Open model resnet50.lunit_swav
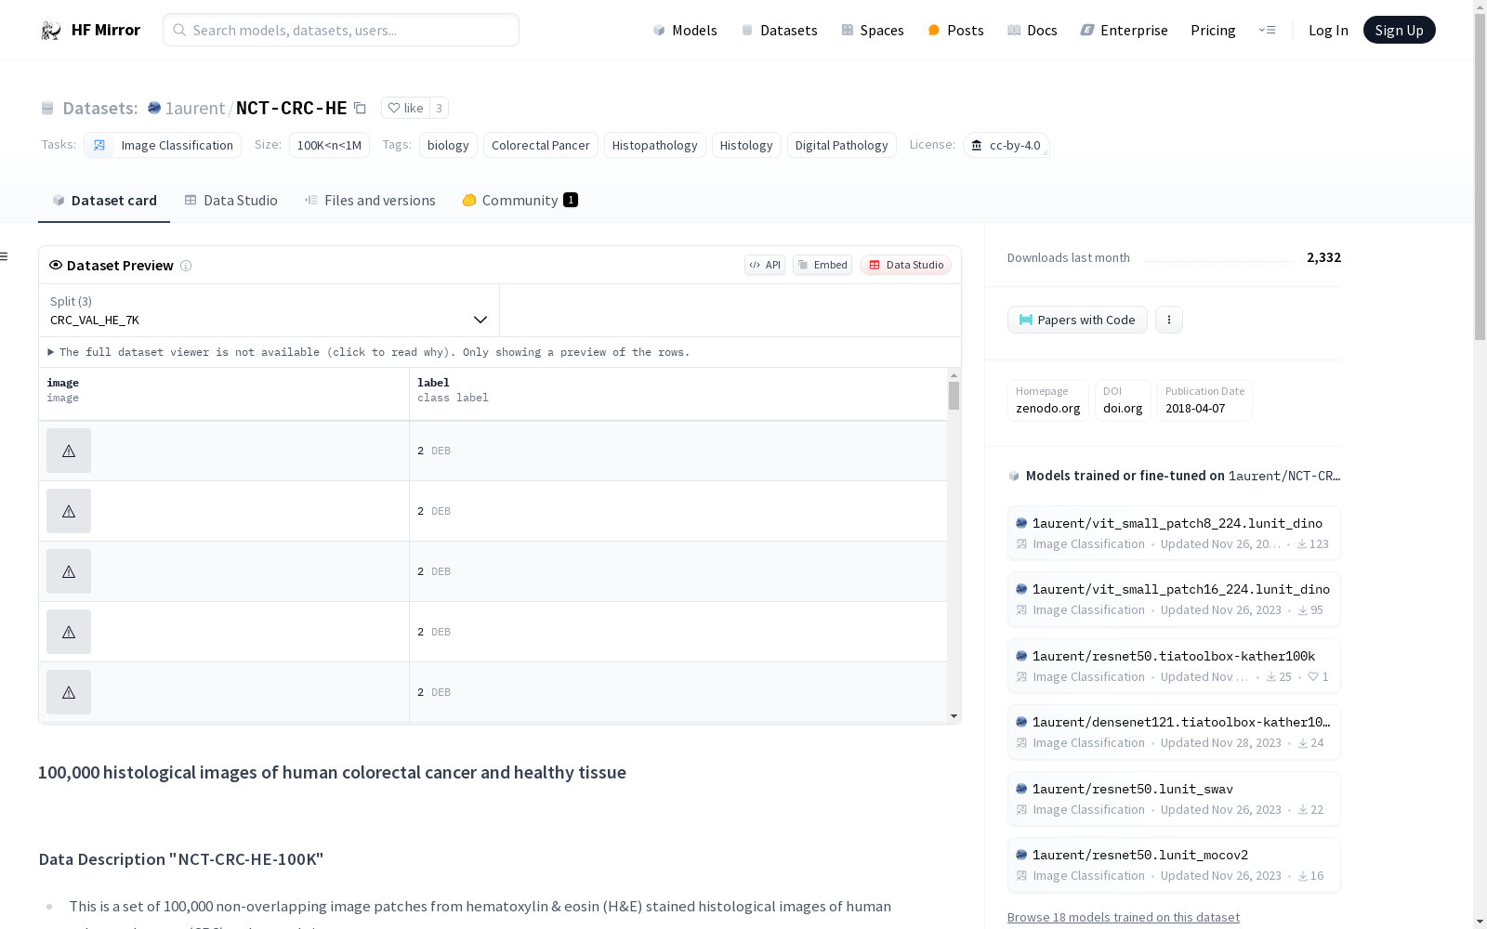Image resolution: width=1487 pixels, height=929 pixels. click(x=1174, y=799)
